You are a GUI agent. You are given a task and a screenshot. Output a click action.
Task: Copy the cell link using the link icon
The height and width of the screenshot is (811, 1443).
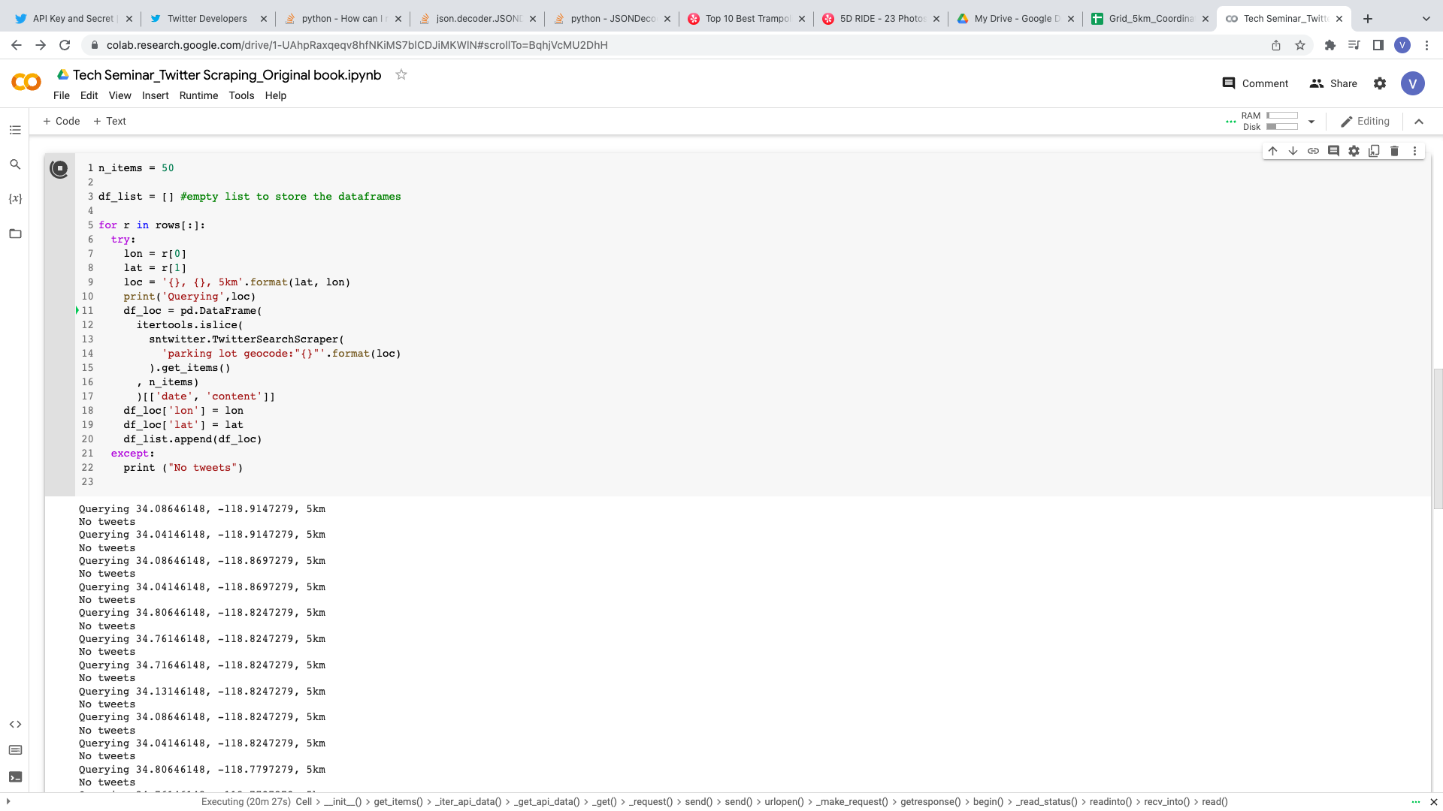1313,150
